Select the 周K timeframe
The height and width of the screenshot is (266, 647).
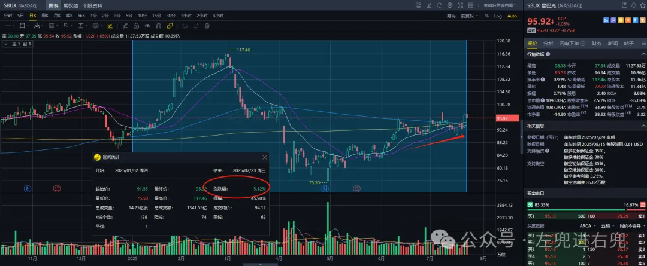45,16
